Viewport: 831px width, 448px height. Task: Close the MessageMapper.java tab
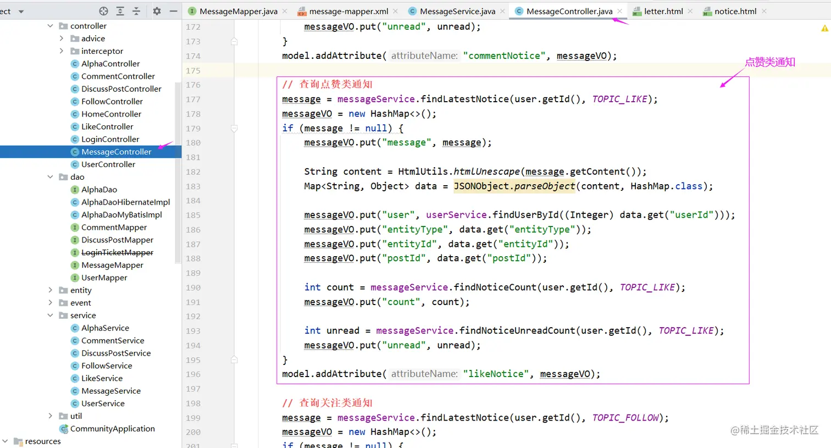pos(285,11)
